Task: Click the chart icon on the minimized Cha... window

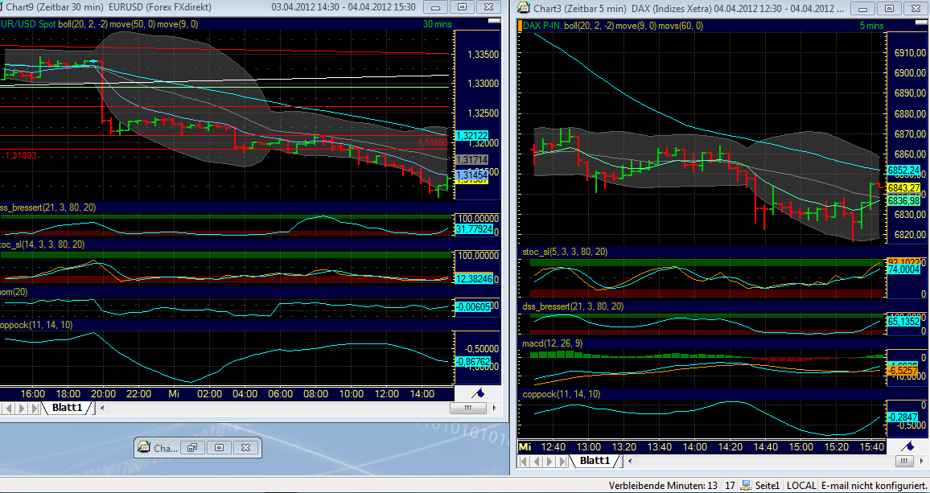Action: click(145, 448)
